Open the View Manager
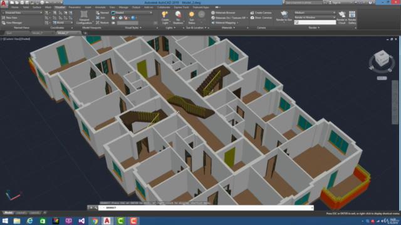The width and height of the screenshot is (401, 225). coord(12,22)
